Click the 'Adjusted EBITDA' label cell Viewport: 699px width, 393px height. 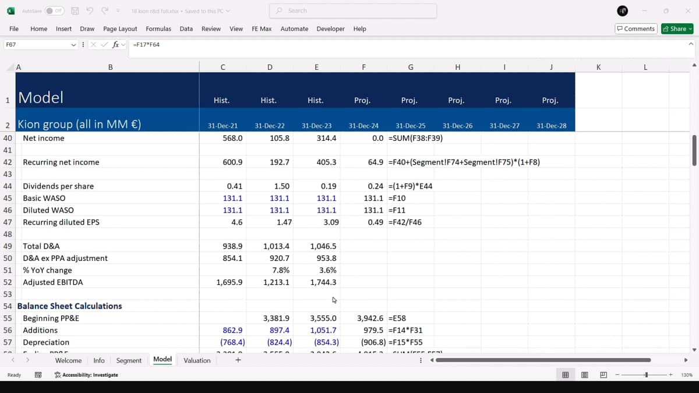[x=107, y=282]
